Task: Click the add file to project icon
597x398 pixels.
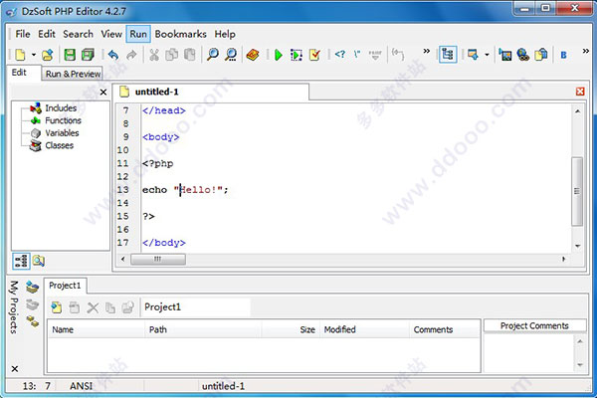Action: click(x=57, y=307)
